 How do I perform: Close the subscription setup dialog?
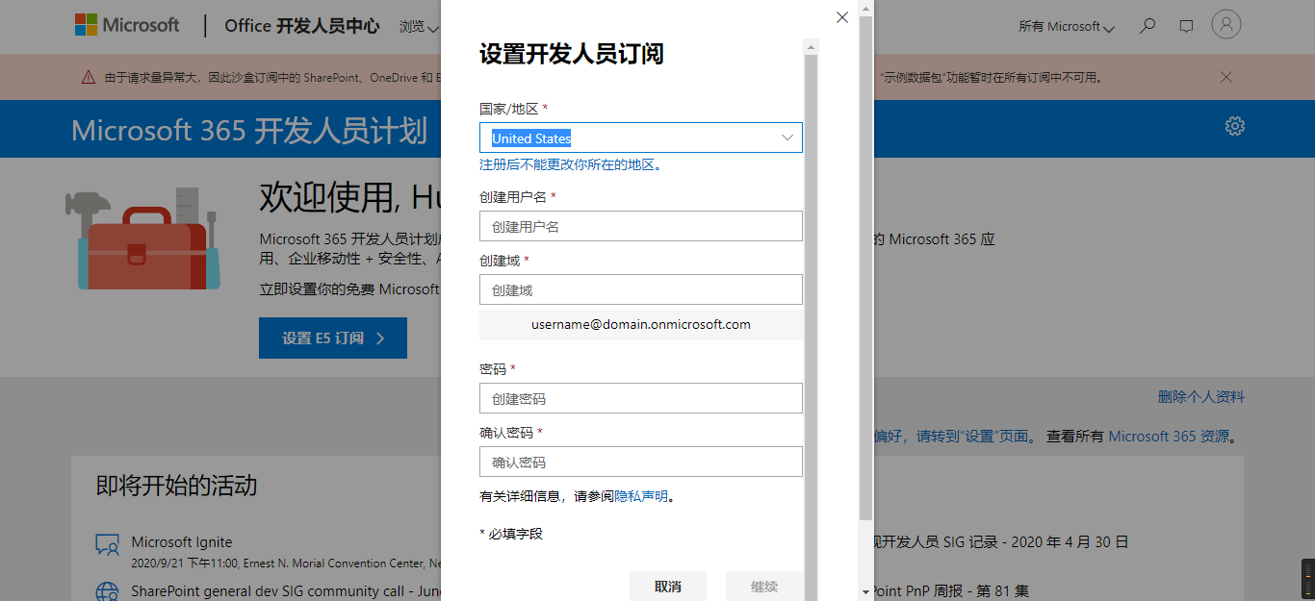coord(842,17)
